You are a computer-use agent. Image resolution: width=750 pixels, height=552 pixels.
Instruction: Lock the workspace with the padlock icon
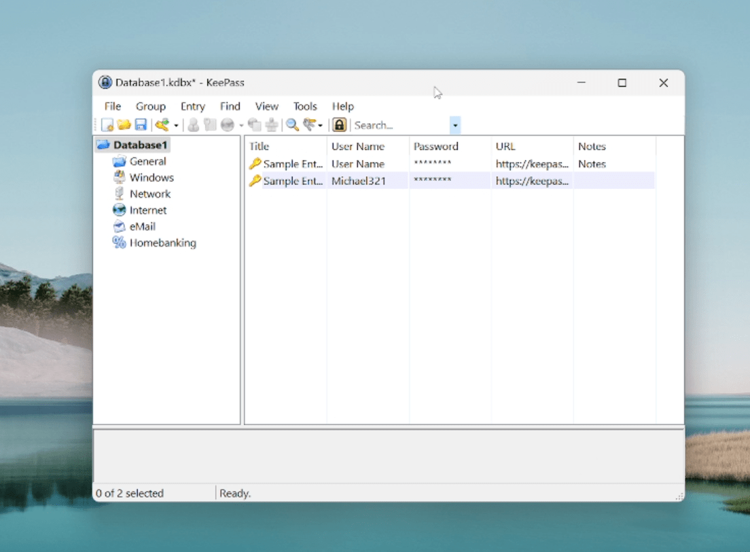[339, 125]
